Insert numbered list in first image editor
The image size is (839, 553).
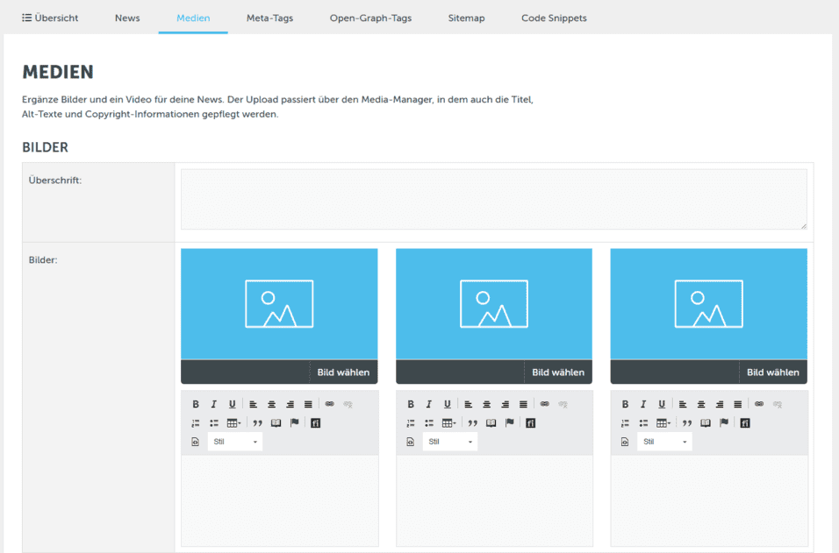[x=196, y=423]
